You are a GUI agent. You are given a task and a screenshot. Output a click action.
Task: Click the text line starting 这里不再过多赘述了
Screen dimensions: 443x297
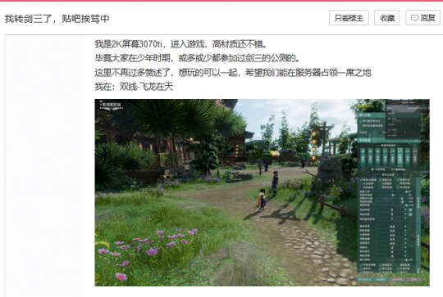point(233,73)
